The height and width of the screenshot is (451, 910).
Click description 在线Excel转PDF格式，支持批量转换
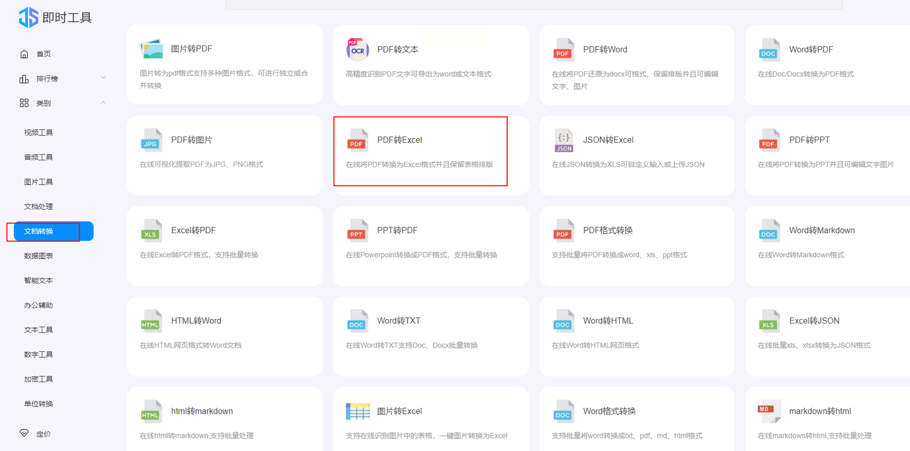tap(199, 255)
